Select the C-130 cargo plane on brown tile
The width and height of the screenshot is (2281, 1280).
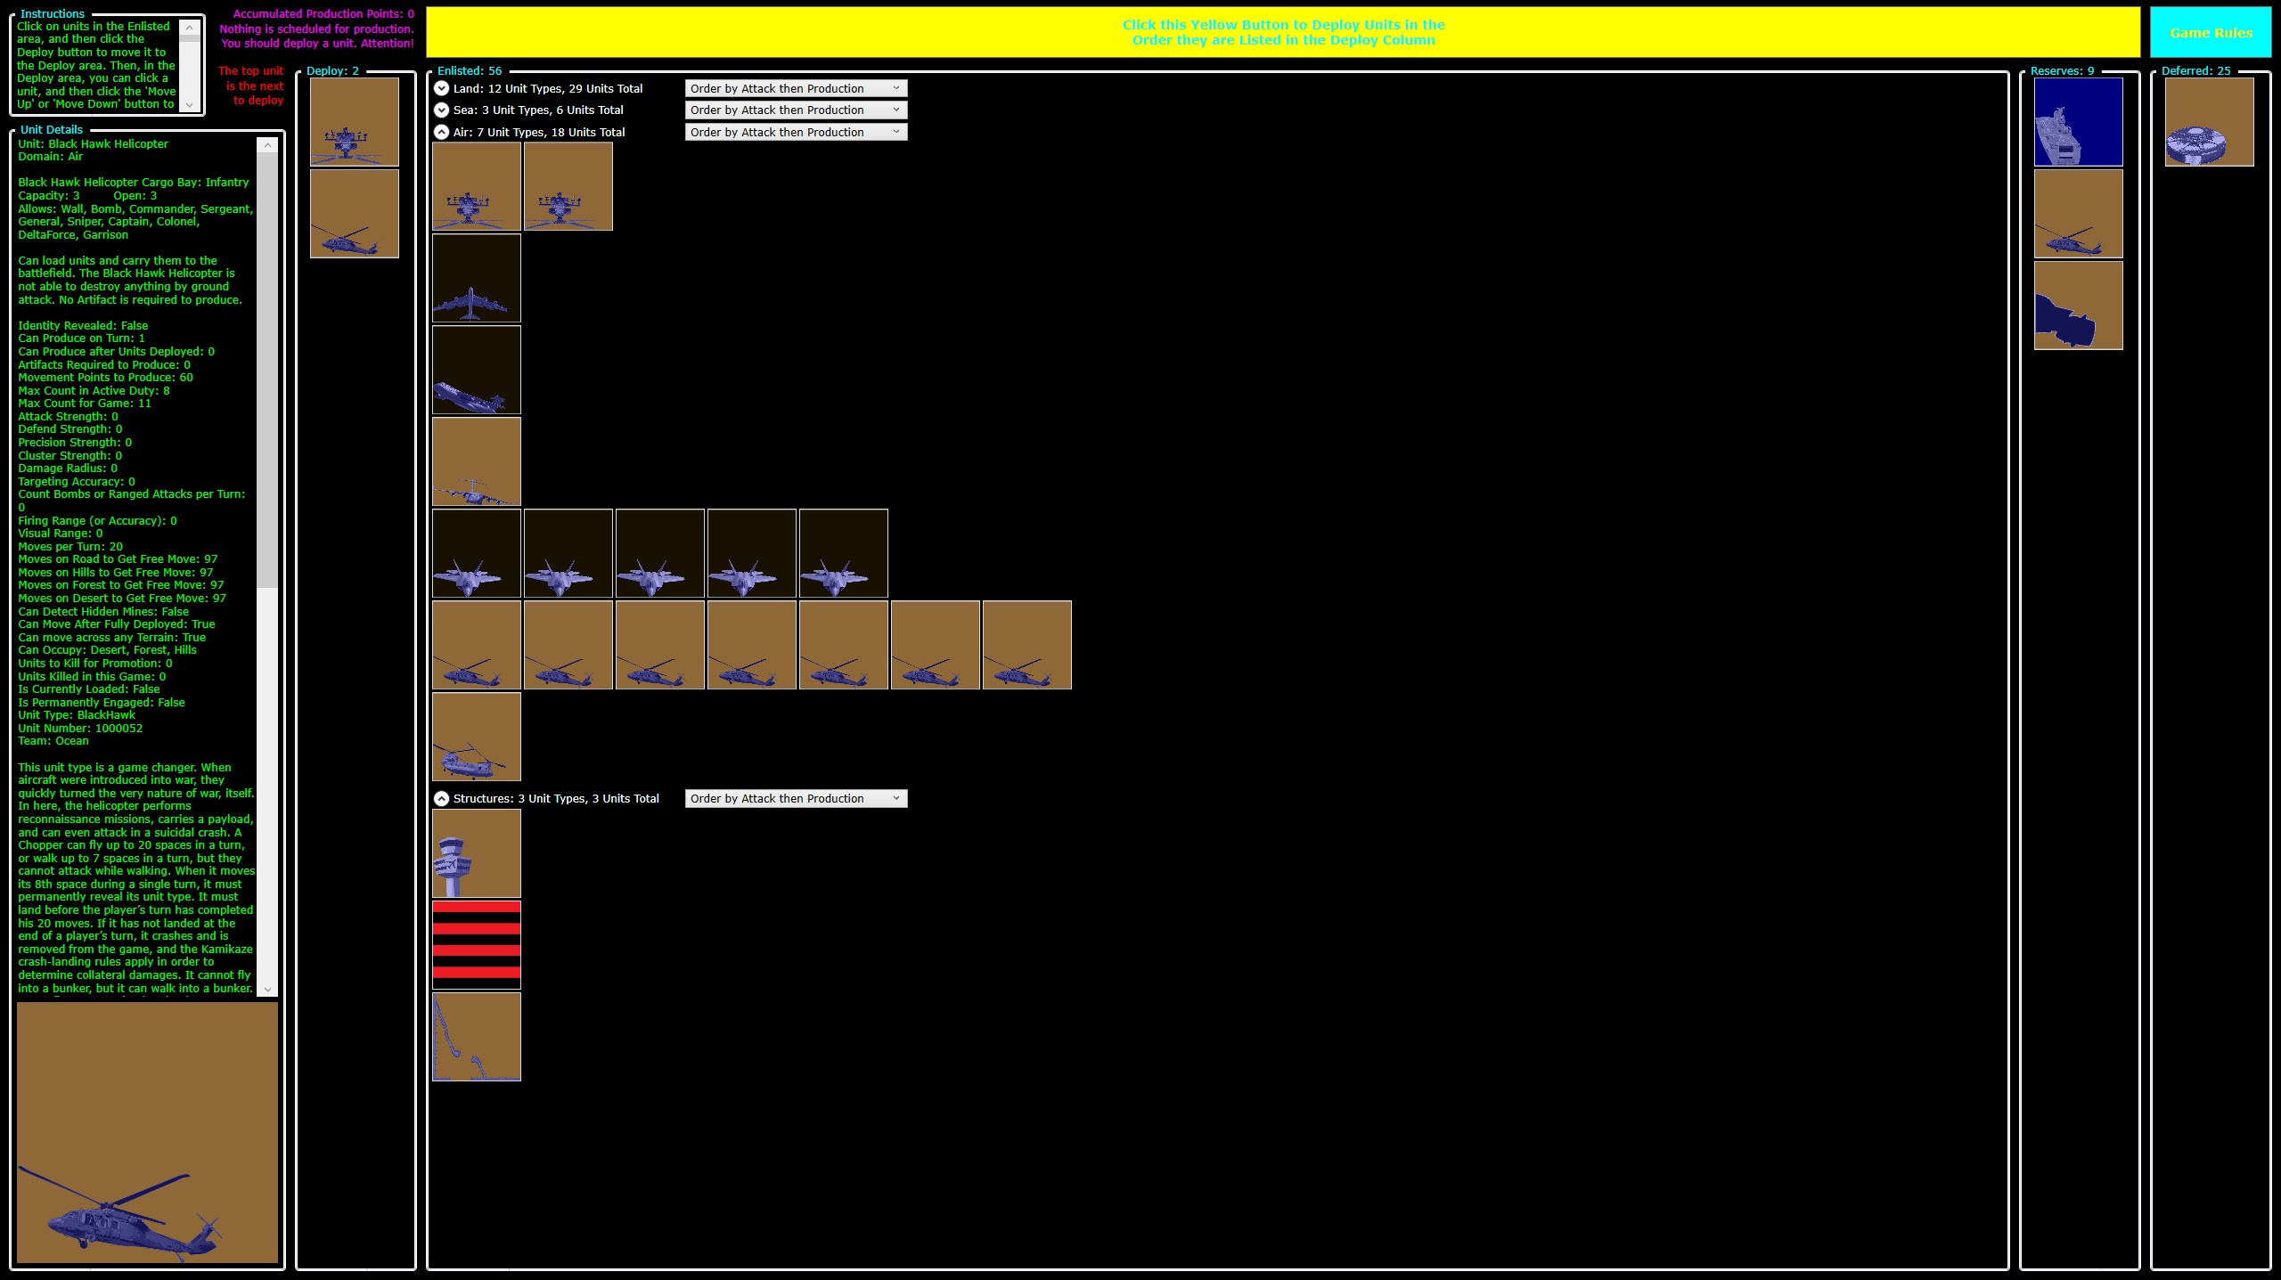pos(476,461)
